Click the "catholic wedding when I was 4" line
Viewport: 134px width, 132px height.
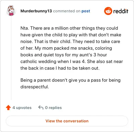(72, 61)
